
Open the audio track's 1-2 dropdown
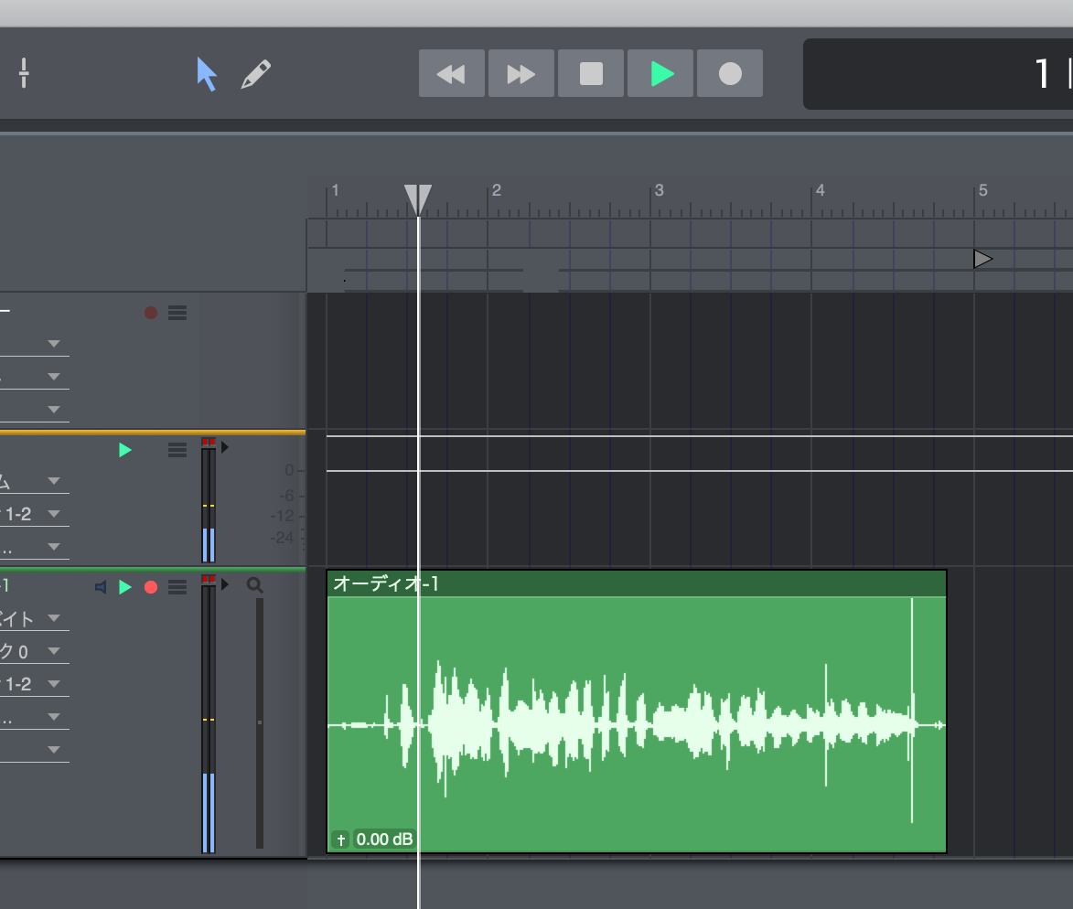coord(54,683)
